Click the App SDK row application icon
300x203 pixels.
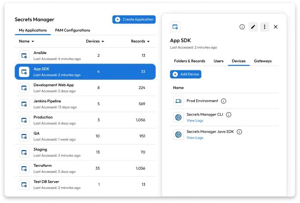click(24, 72)
